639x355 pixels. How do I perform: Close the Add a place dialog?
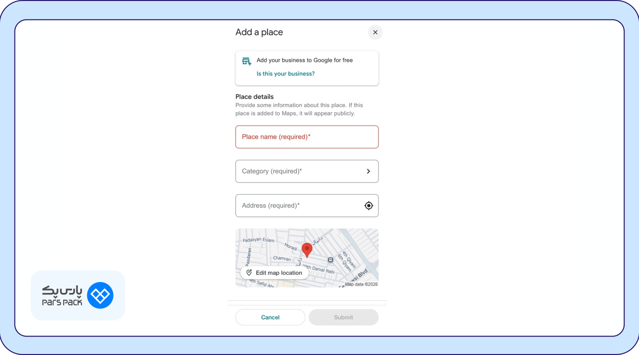click(x=375, y=32)
